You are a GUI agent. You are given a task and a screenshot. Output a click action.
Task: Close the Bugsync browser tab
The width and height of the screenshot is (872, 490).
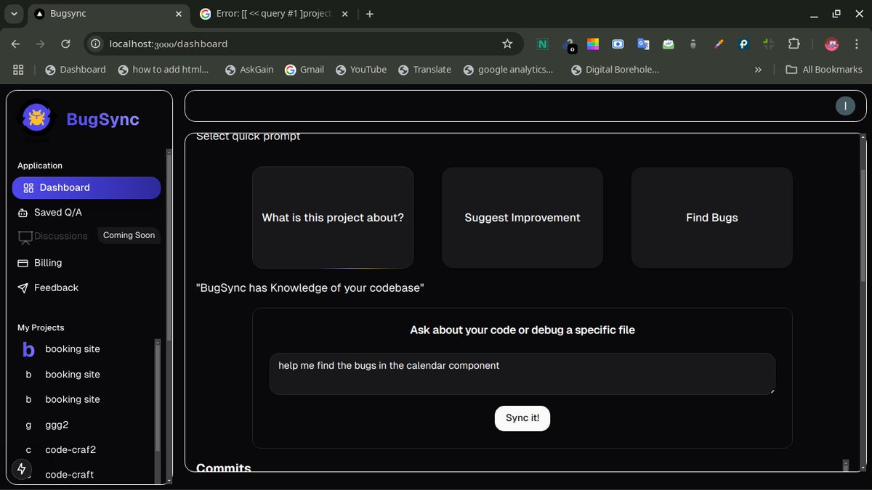tap(179, 14)
